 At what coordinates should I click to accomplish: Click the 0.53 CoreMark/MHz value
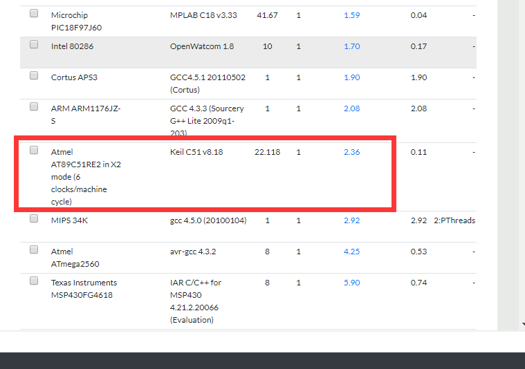419,252
